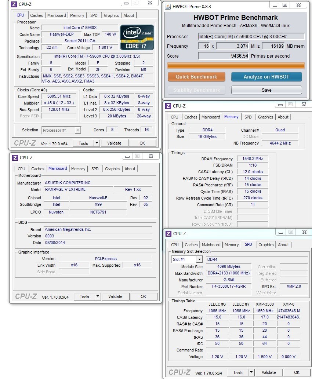This screenshot has width=312, height=379.
Task: Switch to Caches tab in CPU window
Action: coord(36,15)
